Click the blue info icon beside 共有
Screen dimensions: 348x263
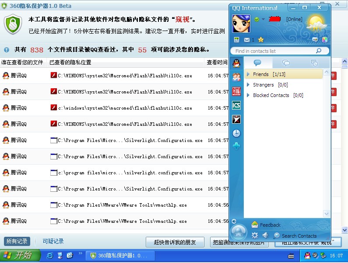click(x=7, y=50)
